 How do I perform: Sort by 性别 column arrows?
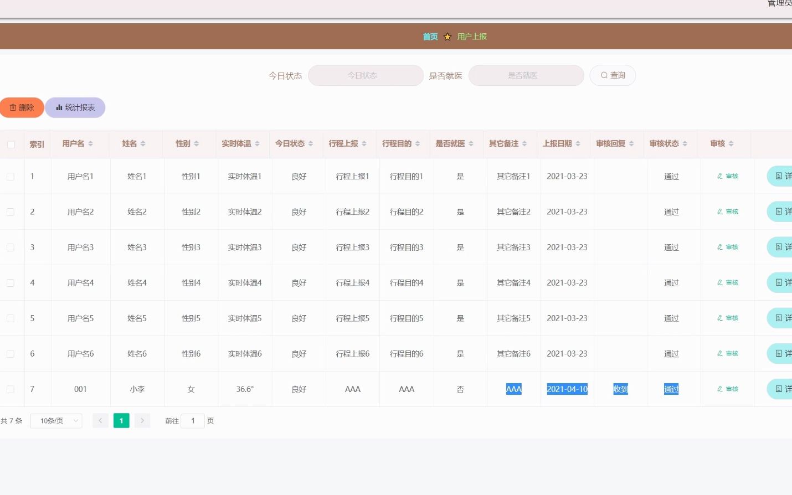click(196, 144)
